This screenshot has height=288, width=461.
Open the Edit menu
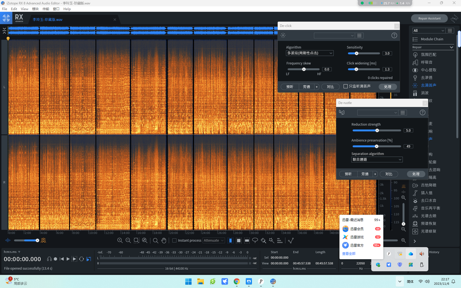point(14,9)
